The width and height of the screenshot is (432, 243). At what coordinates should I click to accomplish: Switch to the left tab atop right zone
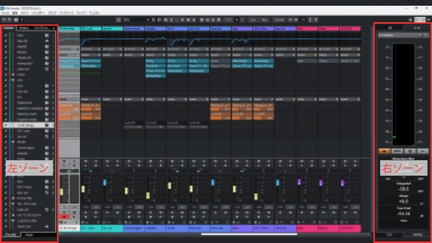[390, 28]
